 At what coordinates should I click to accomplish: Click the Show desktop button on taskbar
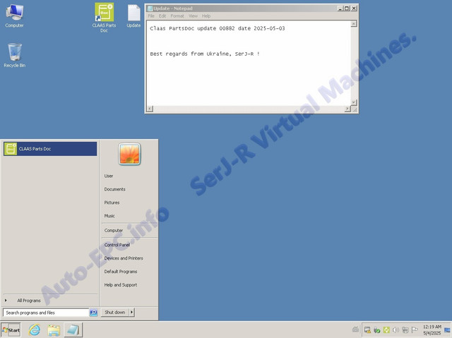pyautogui.click(x=448, y=330)
